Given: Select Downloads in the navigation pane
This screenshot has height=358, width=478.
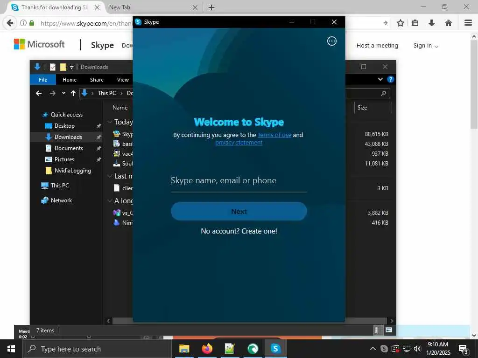Looking at the screenshot, I should pos(68,137).
